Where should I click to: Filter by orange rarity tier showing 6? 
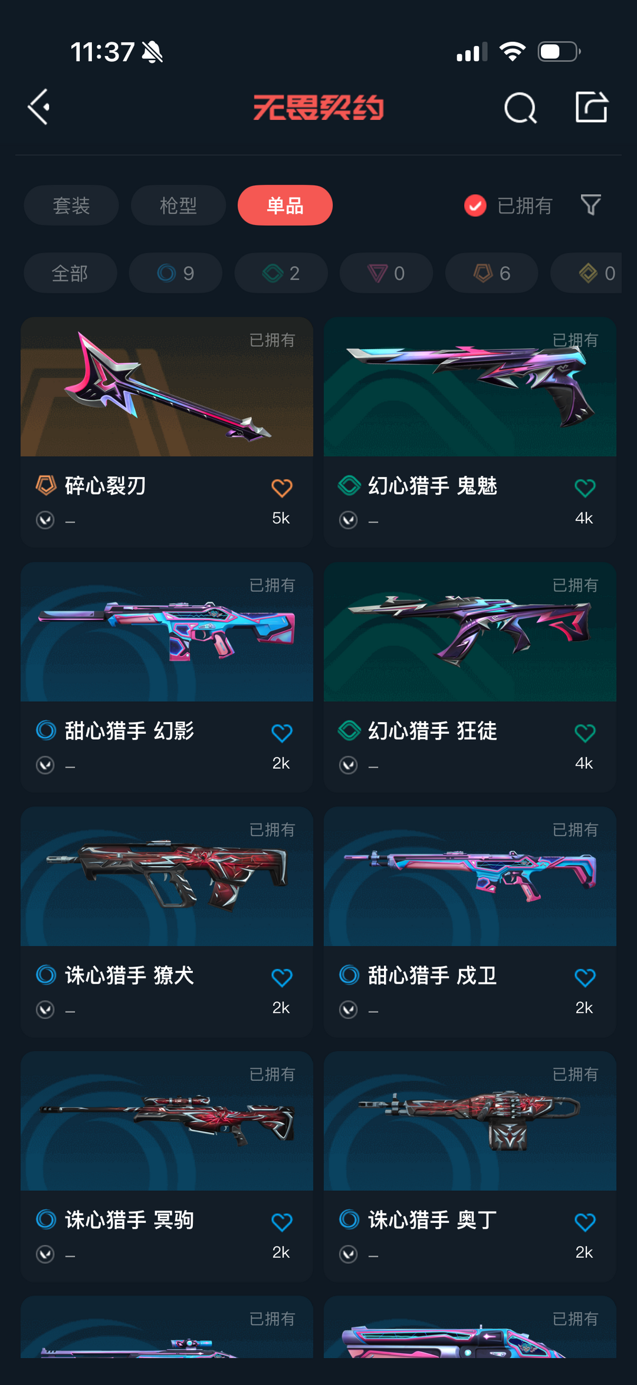pyautogui.click(x=492, y=273)
